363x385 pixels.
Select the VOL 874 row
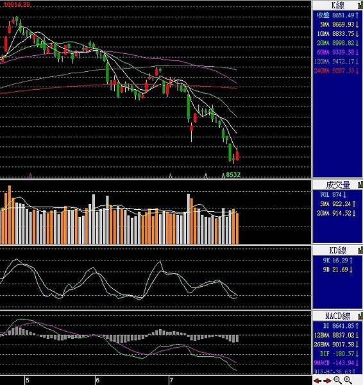click(333, 194)
